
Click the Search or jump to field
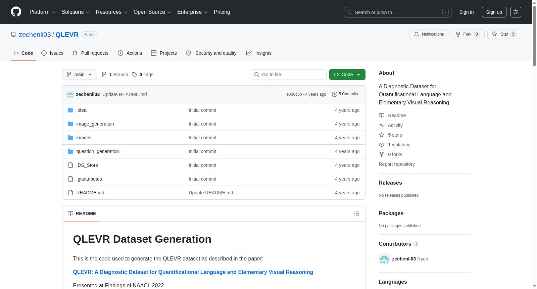[398, 12]
